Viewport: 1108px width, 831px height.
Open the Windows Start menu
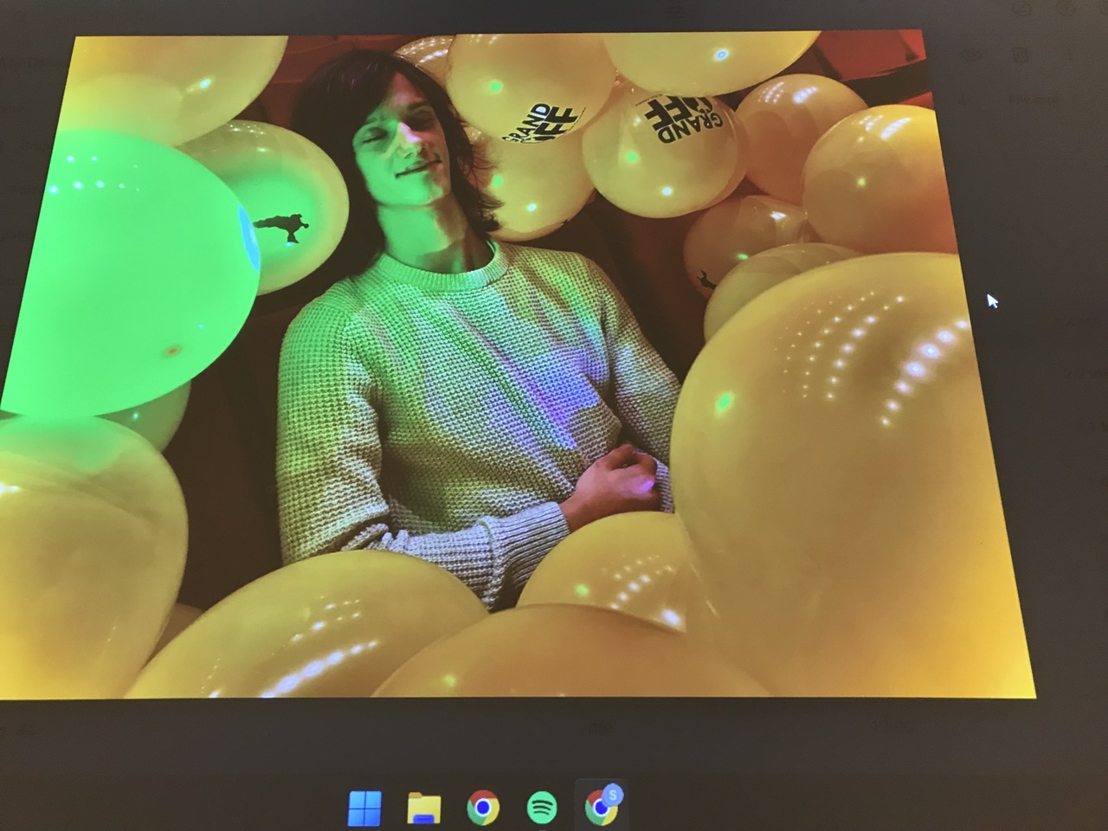click(x=364, y=808)
